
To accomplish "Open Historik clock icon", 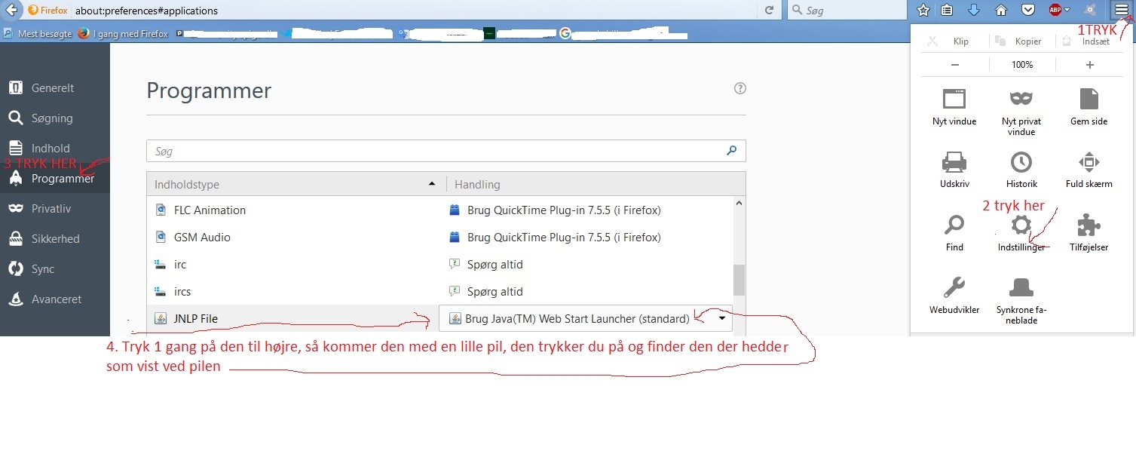I will (1021, 162).
